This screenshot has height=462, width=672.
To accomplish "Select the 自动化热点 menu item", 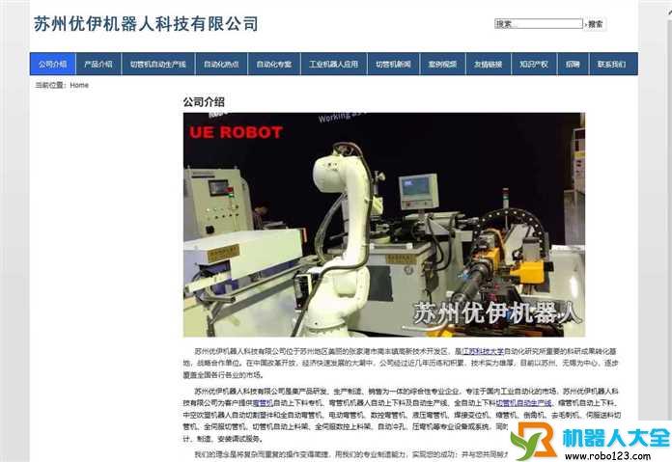I will [x=221, y=64].
